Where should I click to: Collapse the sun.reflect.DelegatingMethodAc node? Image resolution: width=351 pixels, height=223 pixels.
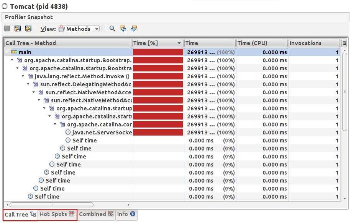(x=28, y=84)
